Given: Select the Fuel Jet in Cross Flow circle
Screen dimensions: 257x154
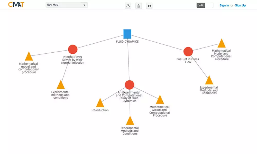Looking at the screenshot, I should [x=188, y=52].
